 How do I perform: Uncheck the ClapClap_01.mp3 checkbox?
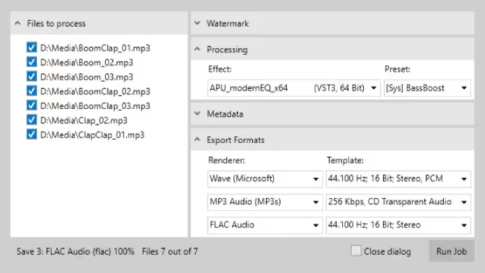pyautogui.click(x=32, y=135)
